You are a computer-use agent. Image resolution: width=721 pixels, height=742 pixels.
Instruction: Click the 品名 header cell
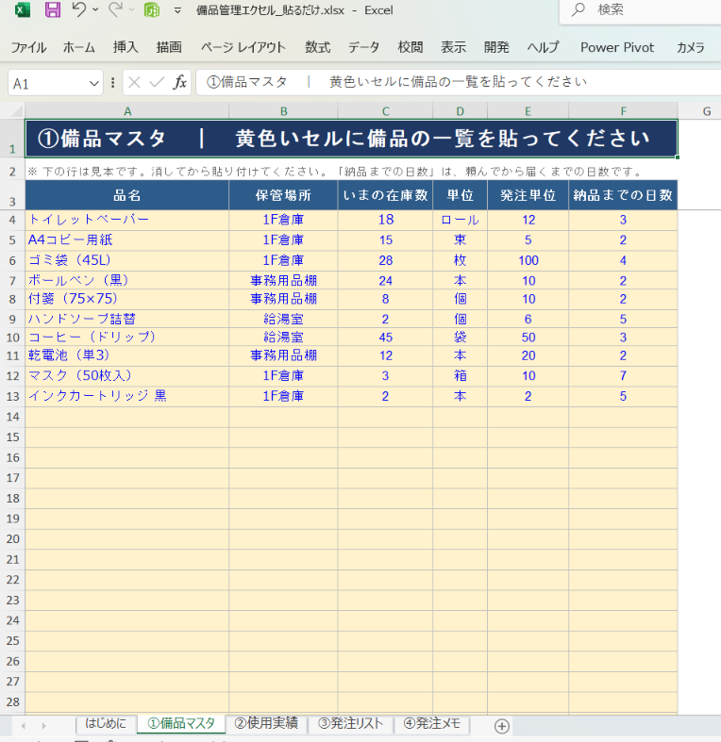[x=127, y=195]
